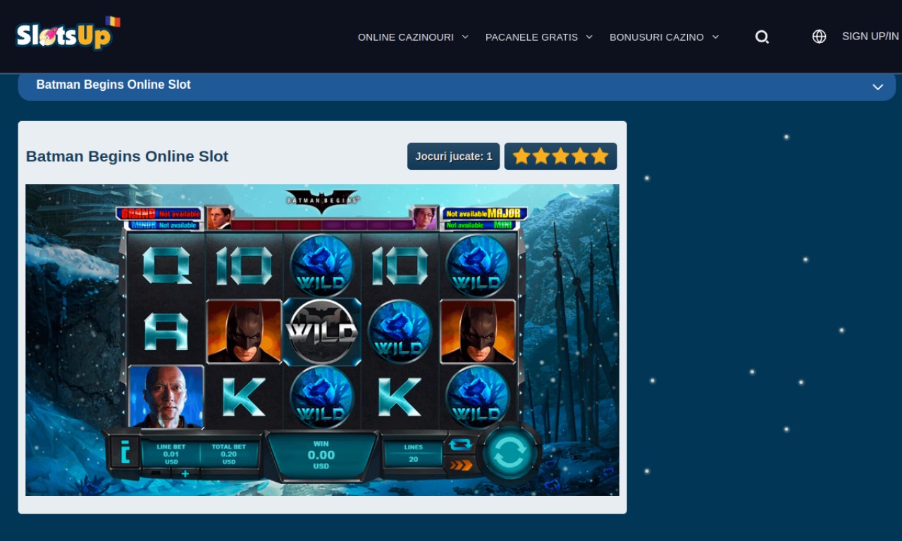
Task: Click the WIN 0.00 USD display
Action: tap(321, 455)
